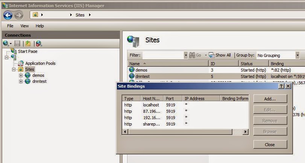The height and width of the screenshot is (163, 305).
Task: Sort sites by Name column
Action: (168, 64)
